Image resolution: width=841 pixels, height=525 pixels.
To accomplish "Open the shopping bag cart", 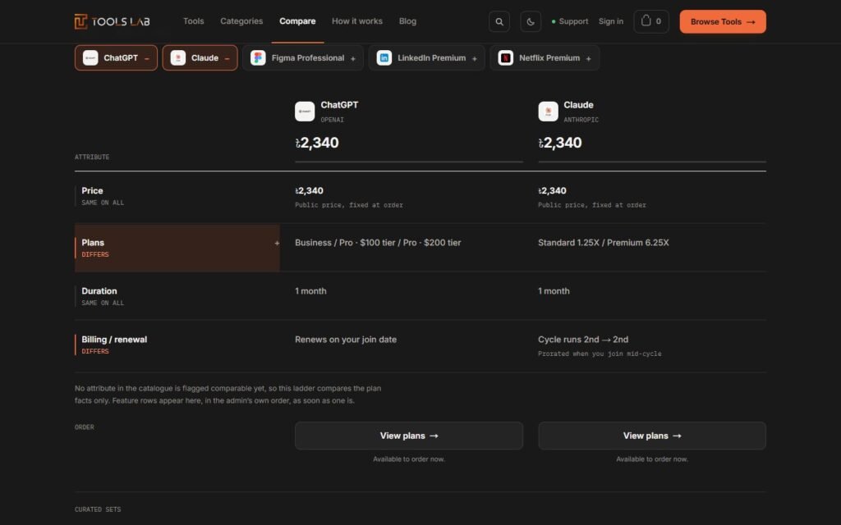I will tap(650, 21).
